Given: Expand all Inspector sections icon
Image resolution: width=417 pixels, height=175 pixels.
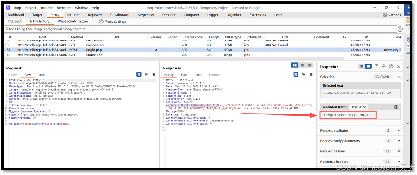Looking at the screenshot, I should pyautogui.click(x=376, y=66).
